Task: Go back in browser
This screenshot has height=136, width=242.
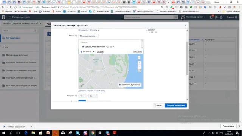Action: (3, 7)
